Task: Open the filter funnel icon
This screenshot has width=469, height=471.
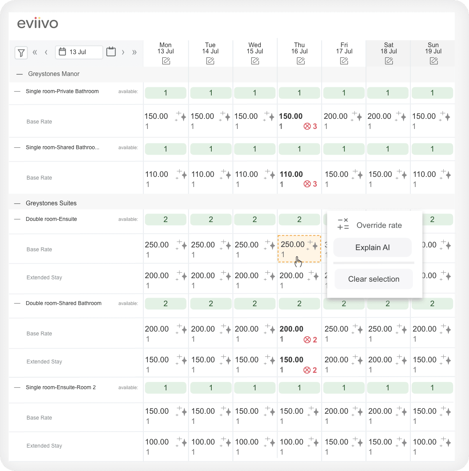Action: 21,52
